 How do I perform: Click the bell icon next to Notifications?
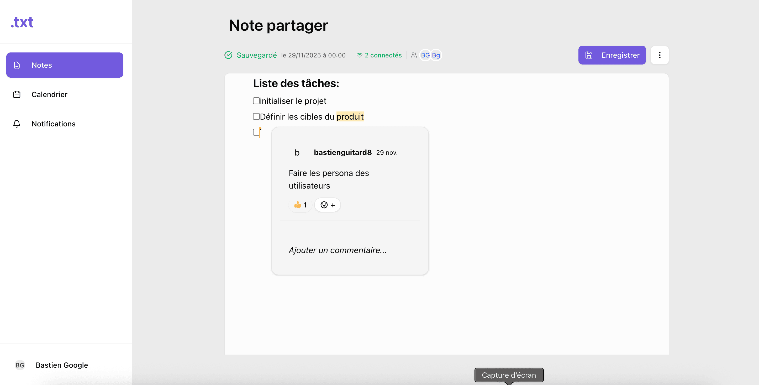pyautogui.click(x=17, y=124)
